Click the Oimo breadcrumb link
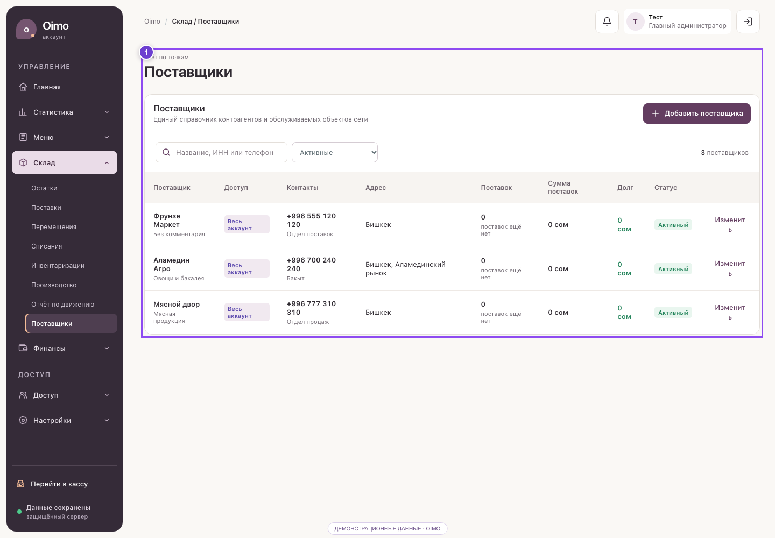Viewport: 775px width, 538px height. tap(152, 22)
